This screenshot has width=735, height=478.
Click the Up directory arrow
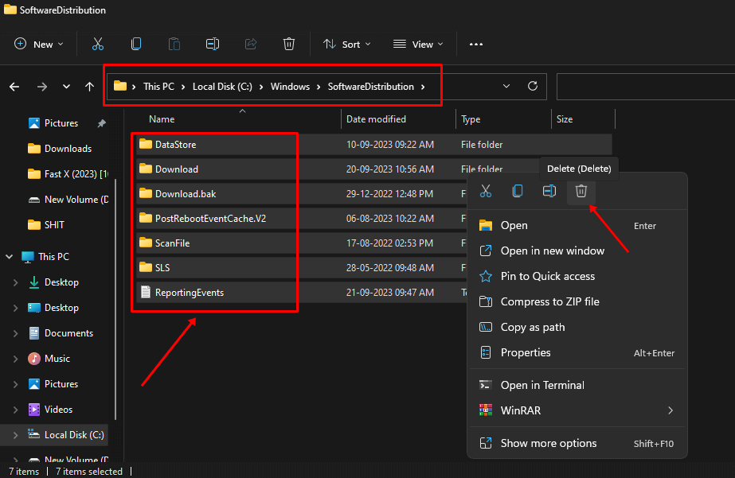tap(89, 86)
